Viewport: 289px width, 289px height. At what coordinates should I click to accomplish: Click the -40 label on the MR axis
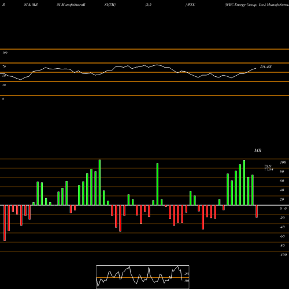coord(282,227)
